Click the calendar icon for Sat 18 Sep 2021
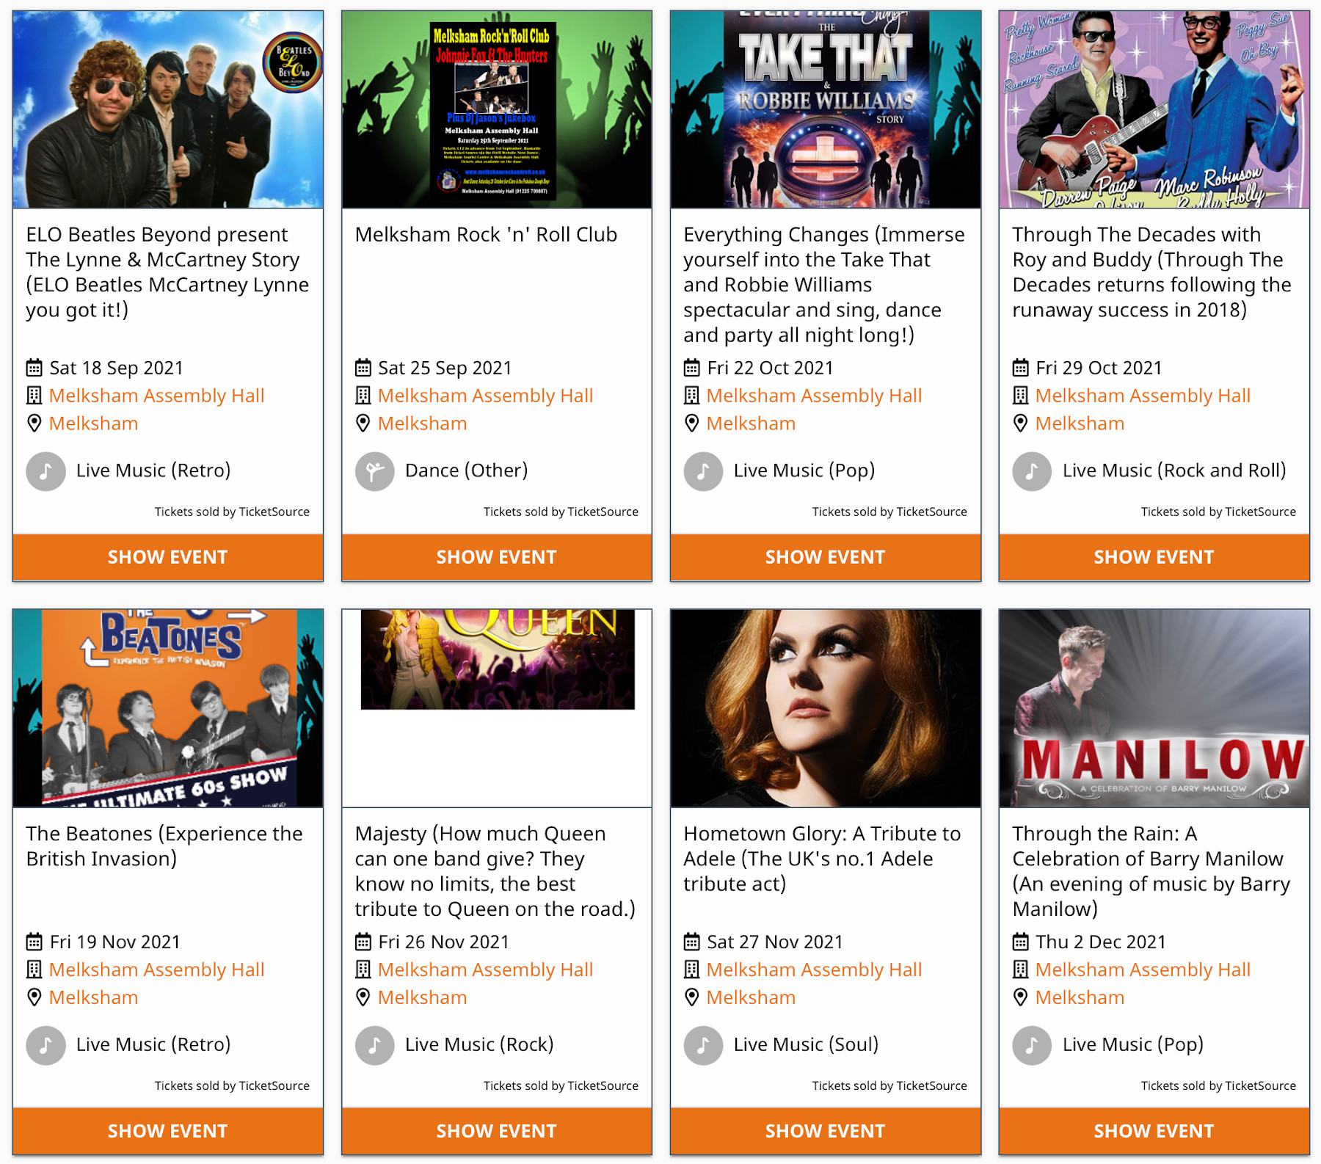This screenshot has height=1164, width=1321. click(x=34, y=368)
